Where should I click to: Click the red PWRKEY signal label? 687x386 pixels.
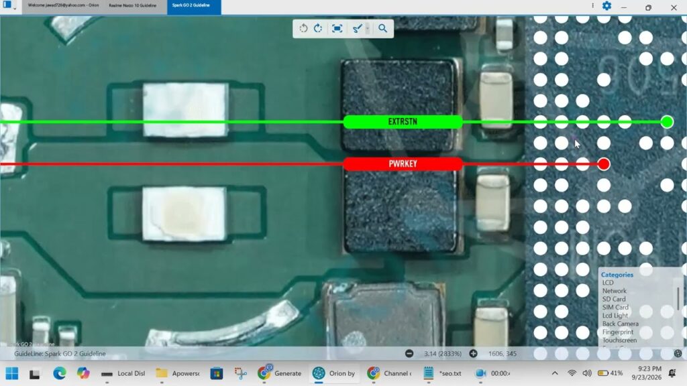(403, 164)
